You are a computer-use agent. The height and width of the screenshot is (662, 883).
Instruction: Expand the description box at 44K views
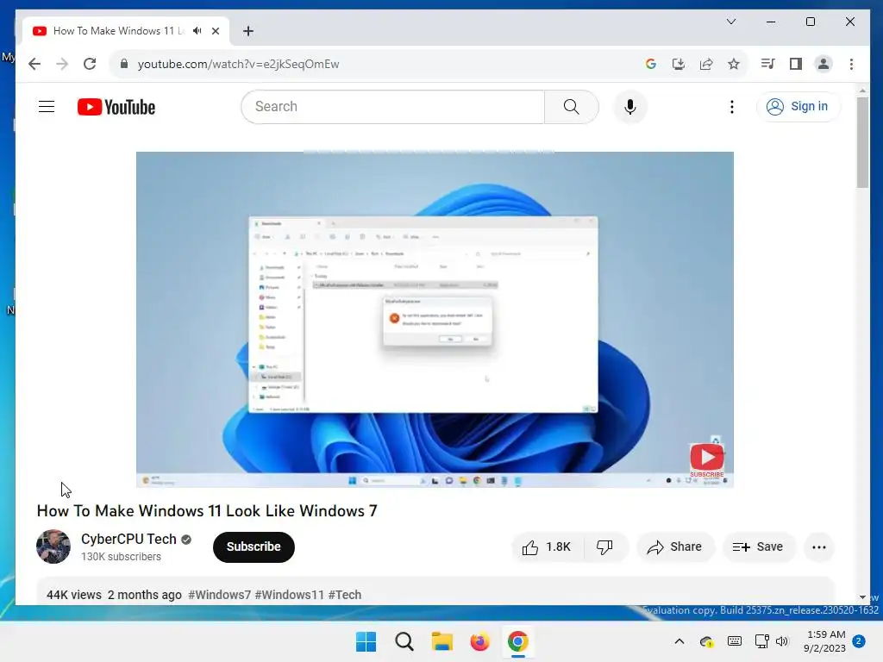[x=435, y=591]
